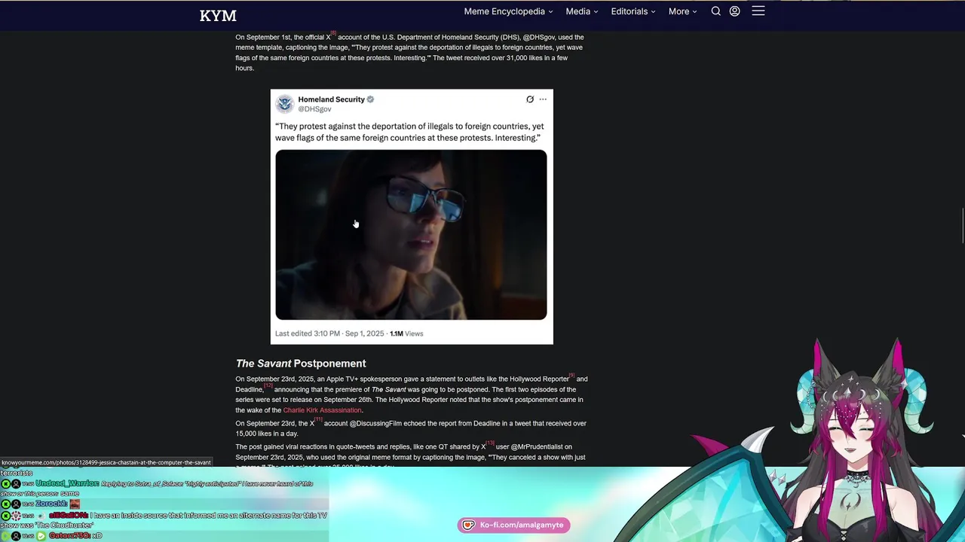Open the hamburger menu icon
The height and width of the screenshot is (542, 965).
pyautogui.click(x=758, y=11)
